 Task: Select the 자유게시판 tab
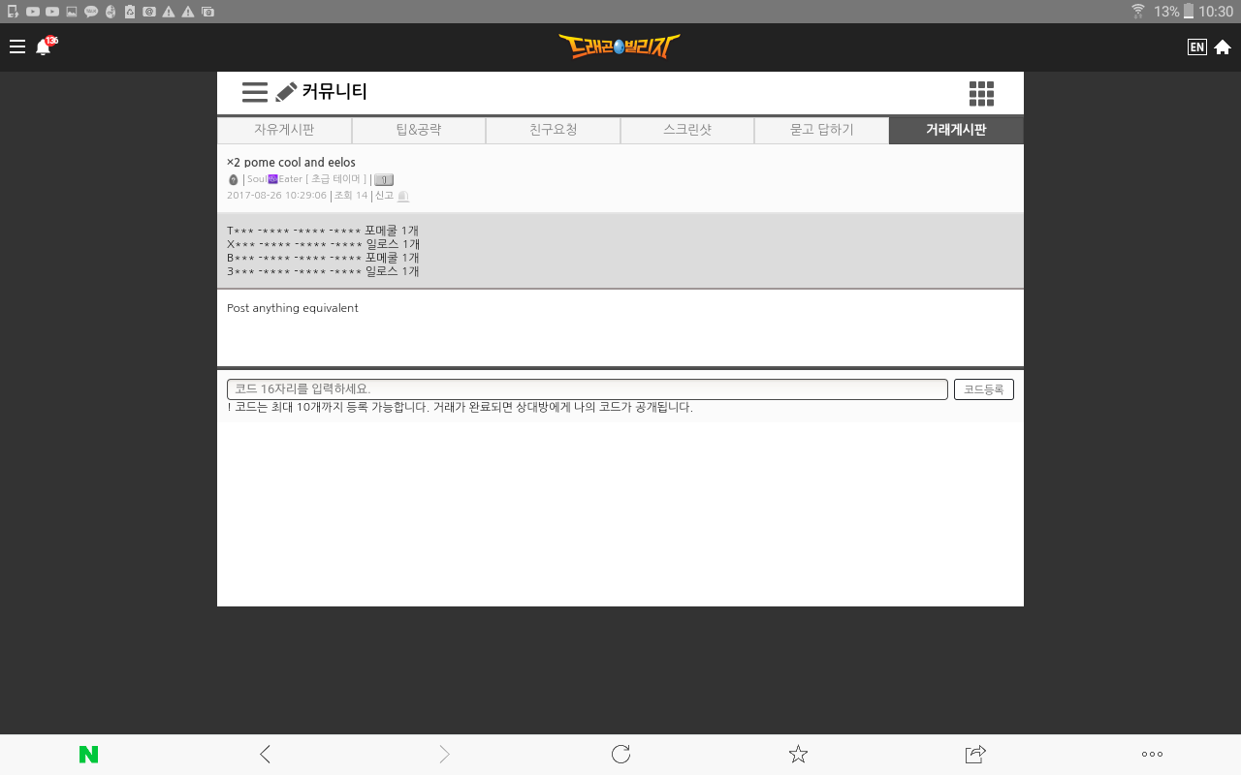click(284, 130)
